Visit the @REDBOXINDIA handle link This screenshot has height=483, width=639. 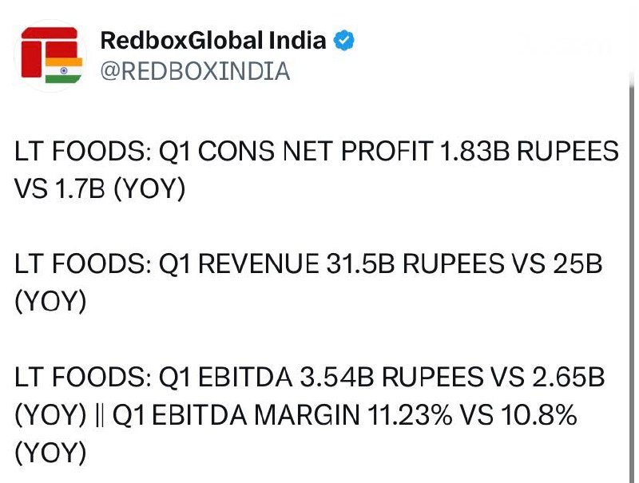195,71
